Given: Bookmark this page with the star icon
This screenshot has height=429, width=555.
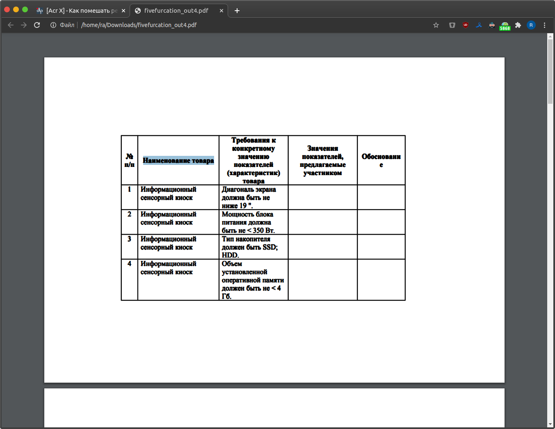Looking at the screenshot, I should click(436, 25).
